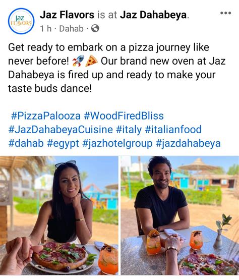Open the three-dot post options menu
This screenshot has width=239, height=280.
click(x=225, y=13)
